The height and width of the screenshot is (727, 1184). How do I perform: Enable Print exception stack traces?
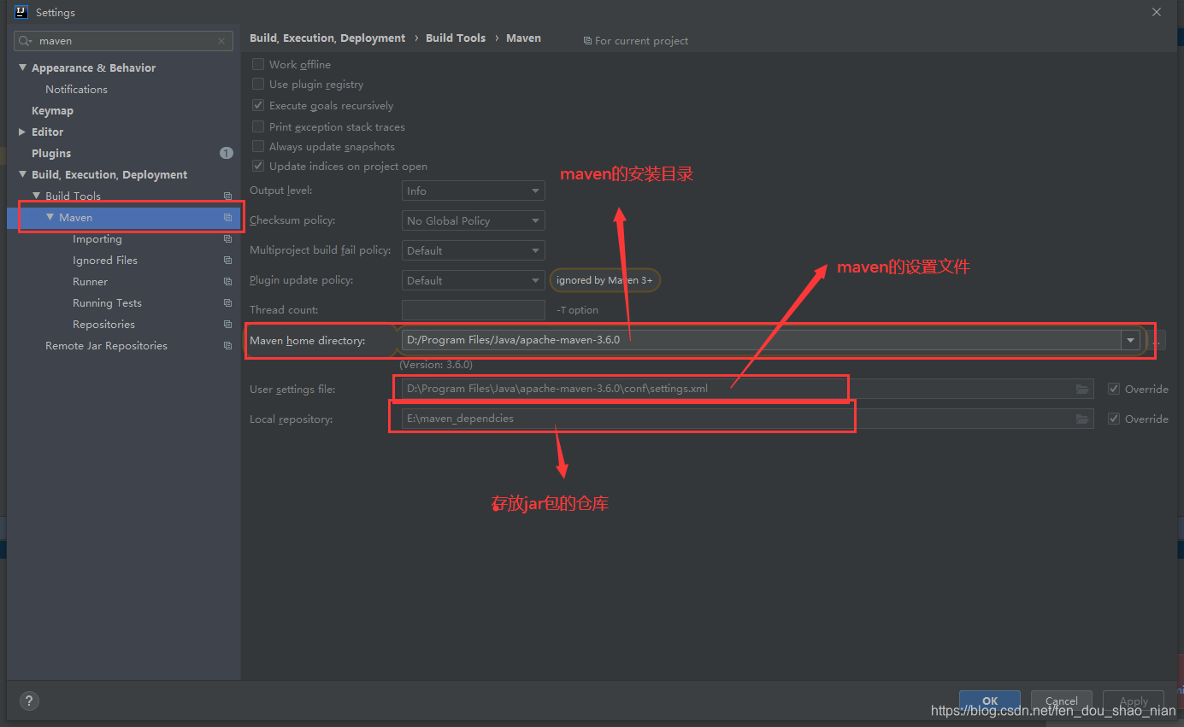pyautogui.click(x=258, y=126)
